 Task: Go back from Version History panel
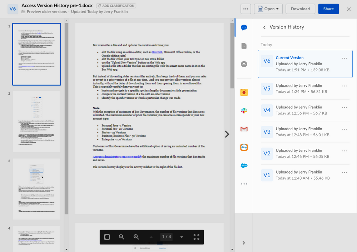click(264, 27)
